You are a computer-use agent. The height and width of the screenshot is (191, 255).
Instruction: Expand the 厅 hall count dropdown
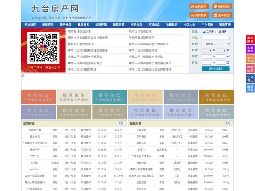tap(221, 50)
